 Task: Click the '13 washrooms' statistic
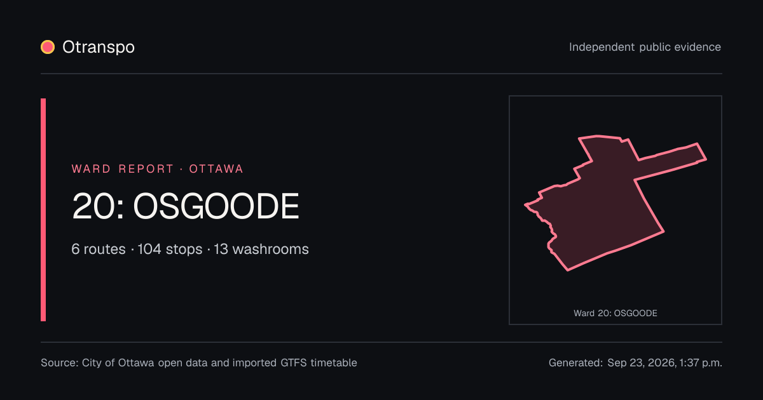[261, 249]
